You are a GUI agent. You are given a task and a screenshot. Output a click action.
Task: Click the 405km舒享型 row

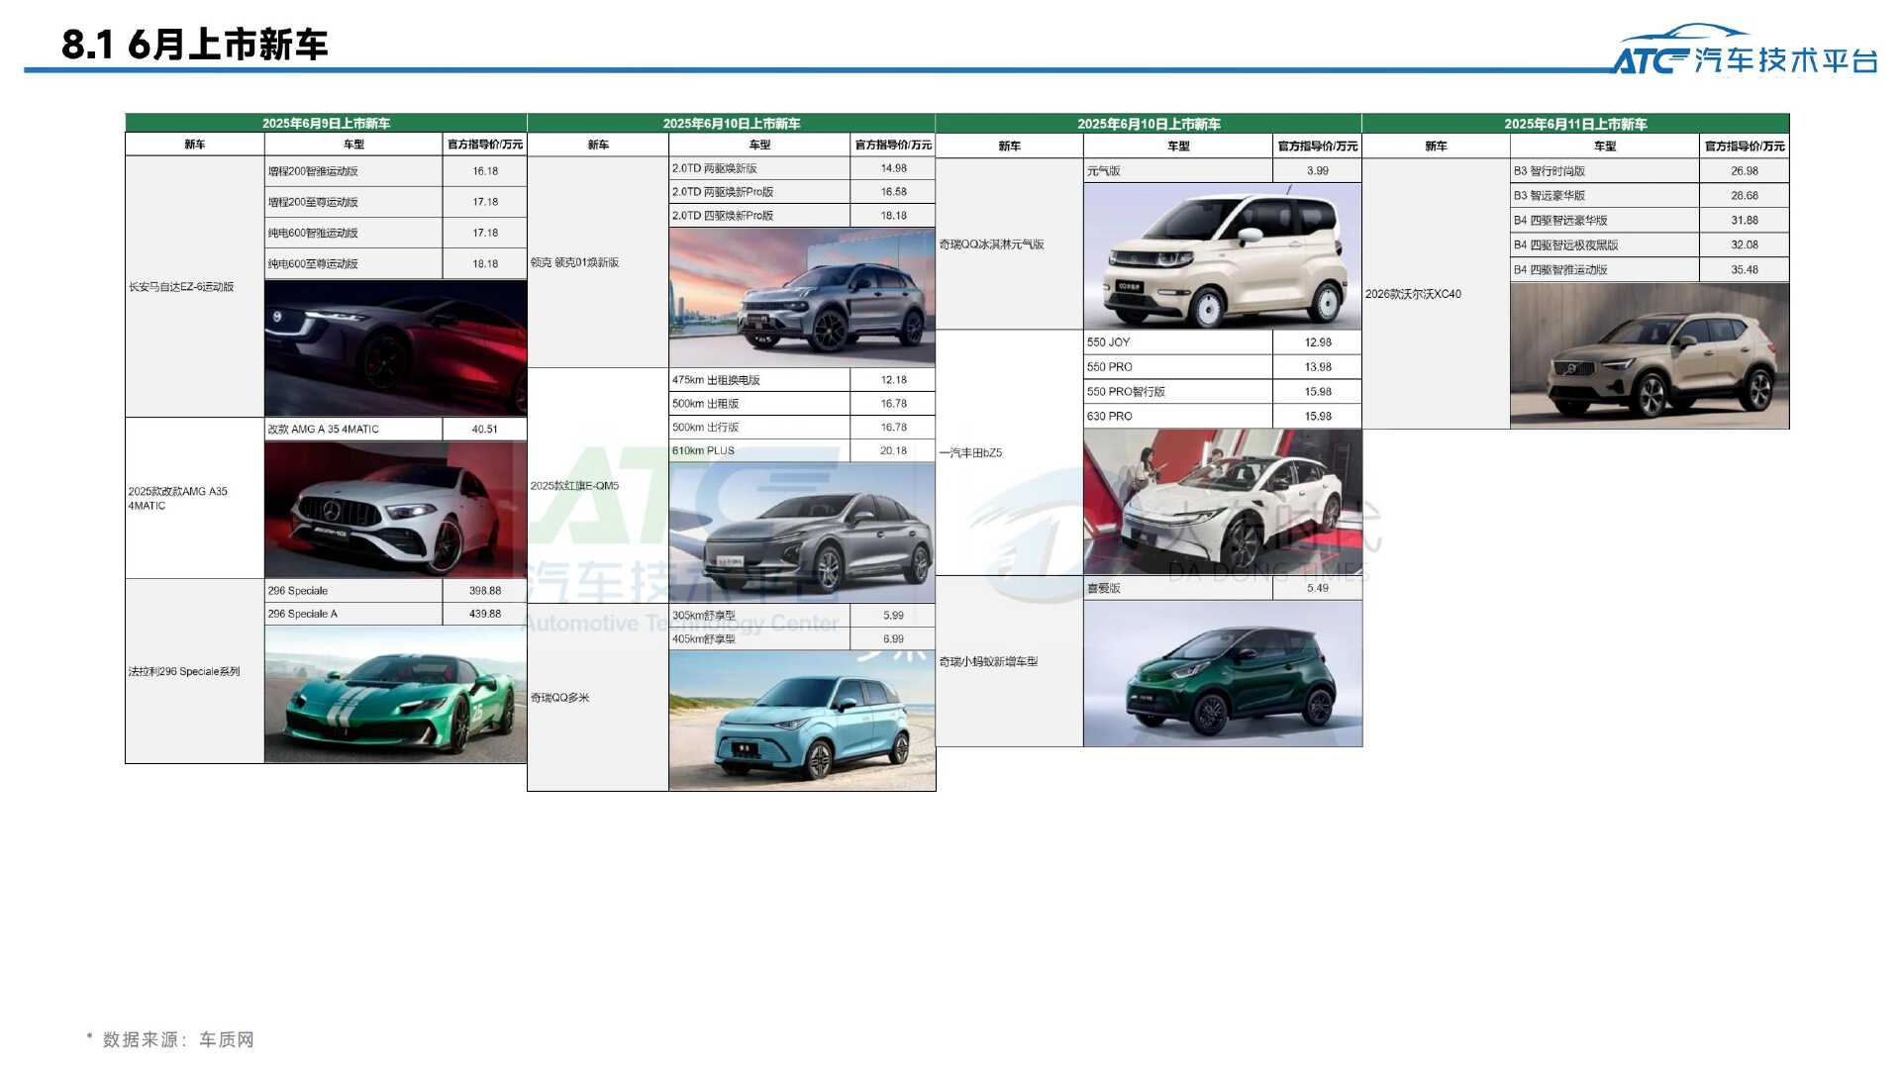coord(802,638)
